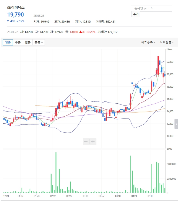Click the 5,000,000 volume axis label
Screen dimensions: 178x201
coord(171,164)
